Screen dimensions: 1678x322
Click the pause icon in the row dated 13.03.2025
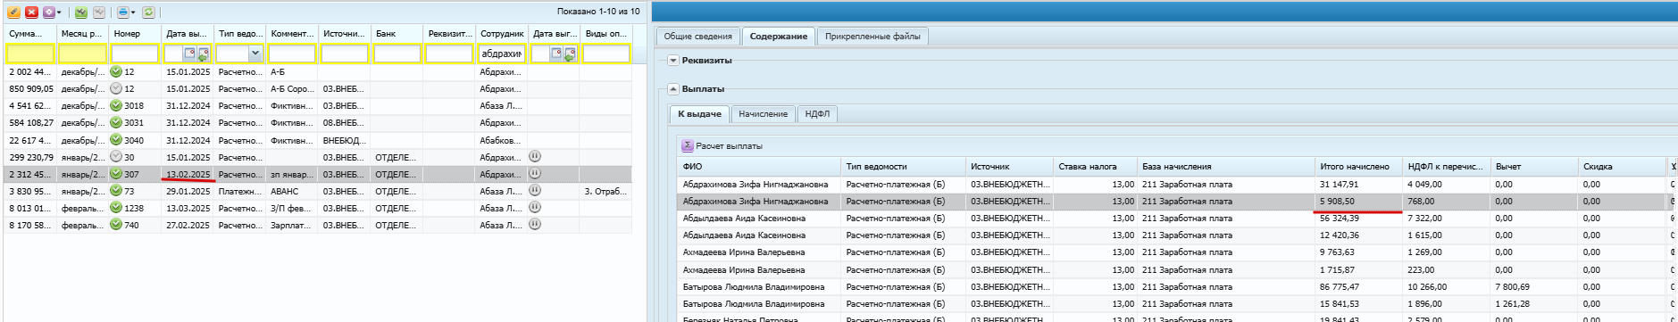pyautogui.click(x=535, y=207)
